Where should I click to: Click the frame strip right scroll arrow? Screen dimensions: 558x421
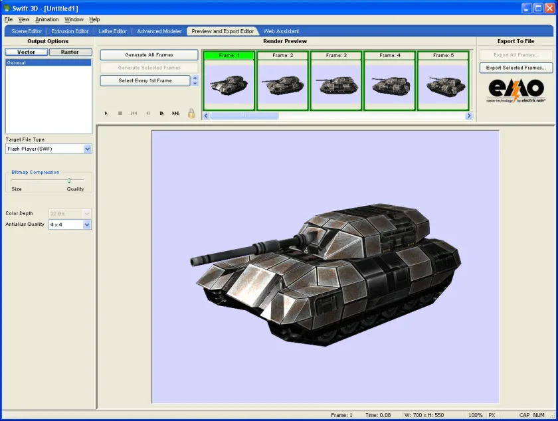[x=469, y=116]
